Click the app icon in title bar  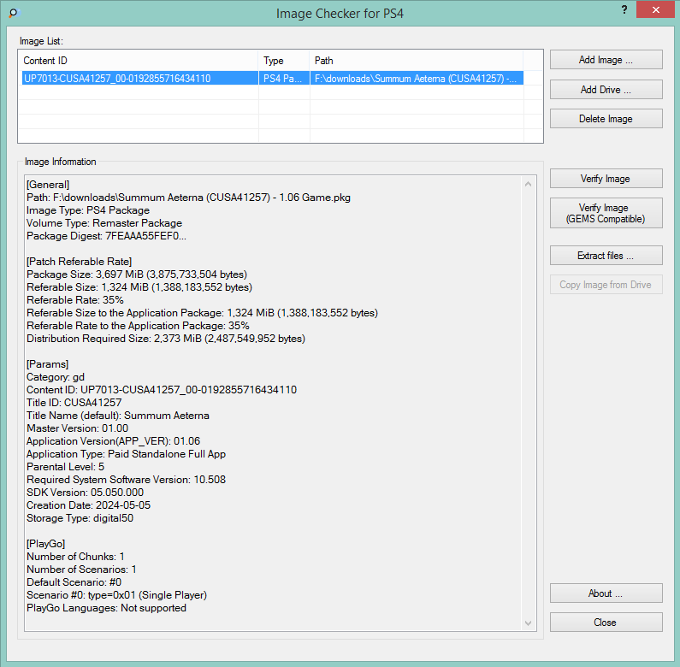[12, 13]
